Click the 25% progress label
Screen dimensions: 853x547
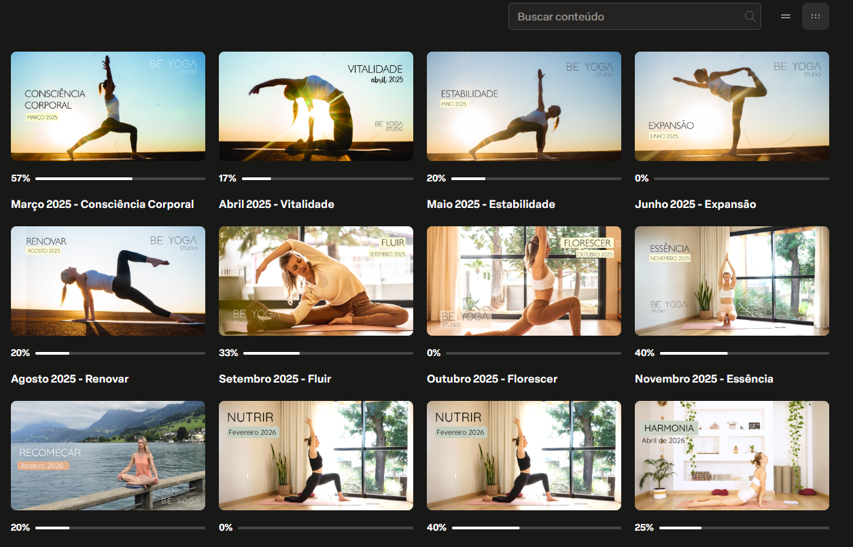[x=644, y=528]
